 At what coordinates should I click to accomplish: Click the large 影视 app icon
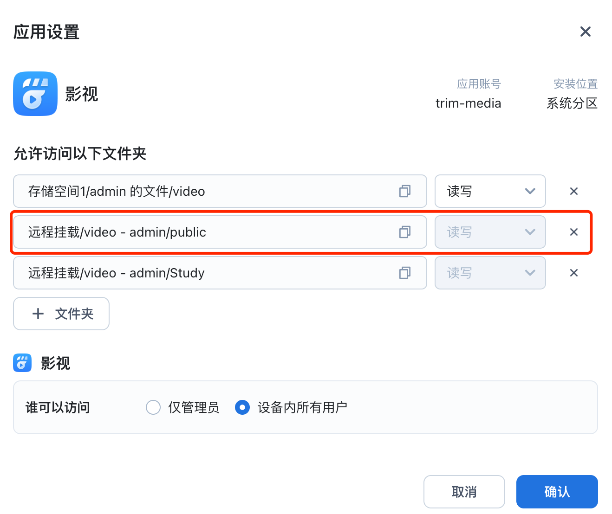(35, 94)
